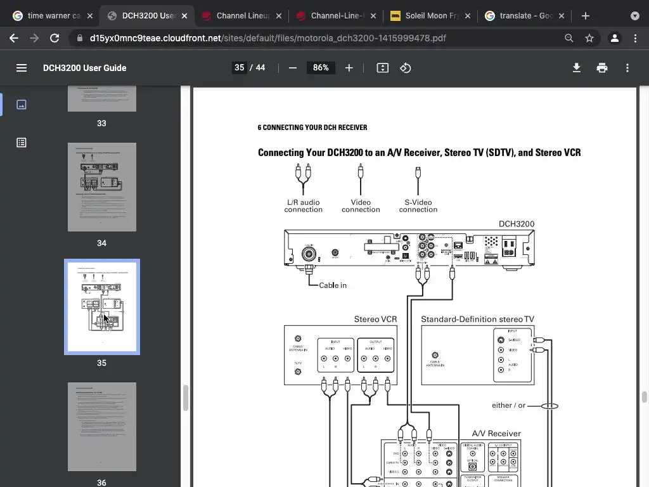
Task: Open PDF viewer more actions menu
Action: point(627,68)
